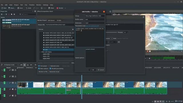Activate the Selection arrow tool in timeline toolbar
183x103 pixels.
(25, 65)
